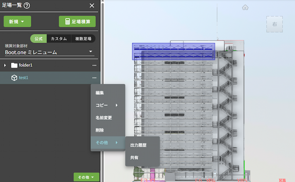This screenshot has width=295, height=182.
Task: Switch to the 複数足場 tab
Action: (83, 39)
